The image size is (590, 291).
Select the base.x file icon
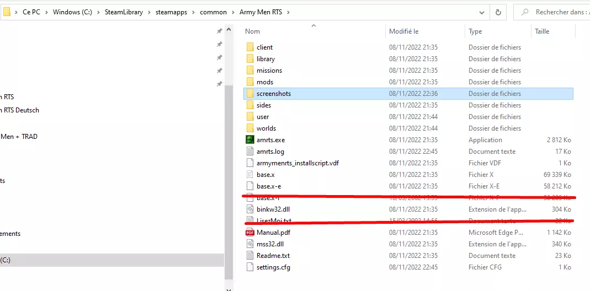coord(250,175)
